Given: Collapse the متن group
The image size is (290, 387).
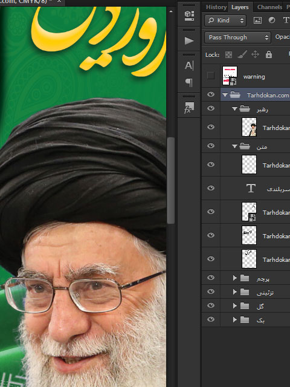Looking at the screenshot, I should (234, 146).
